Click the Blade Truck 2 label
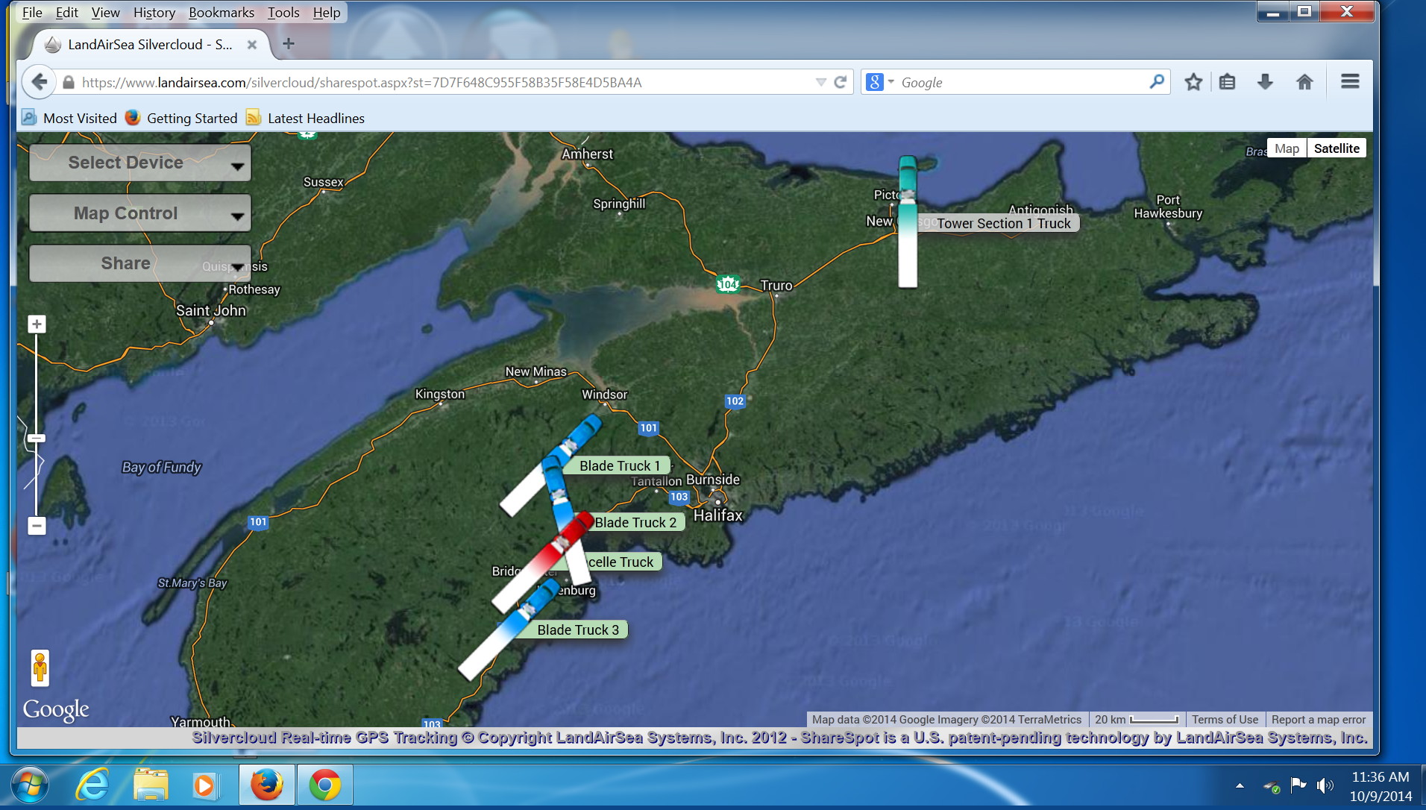 pyautogui.click(x=636, y=523)
